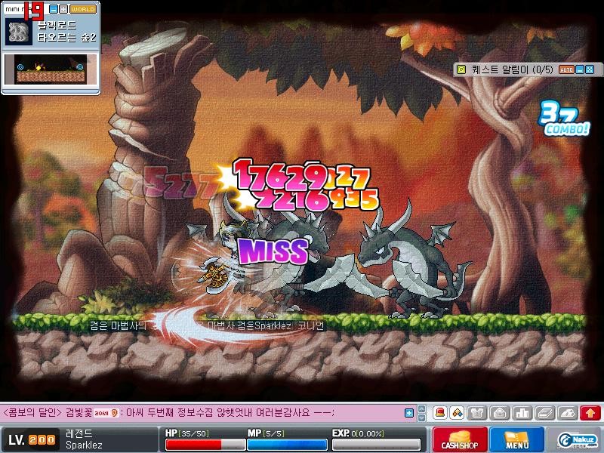Click the EXP gauge bar

(376, 444)
